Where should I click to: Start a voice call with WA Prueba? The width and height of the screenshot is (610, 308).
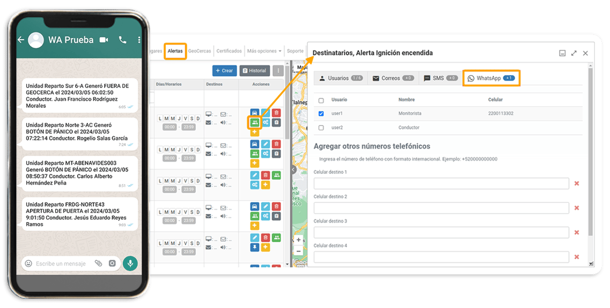point(122,40)
